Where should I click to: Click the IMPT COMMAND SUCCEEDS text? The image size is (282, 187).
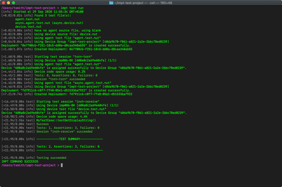(19, 161)
